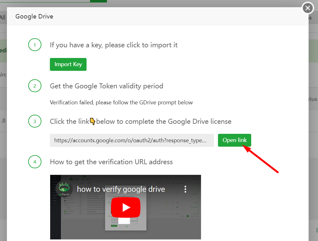Click 'Get the Google Token validity period' heading
The image size is (318, 241).
click(x=107, y=86)
